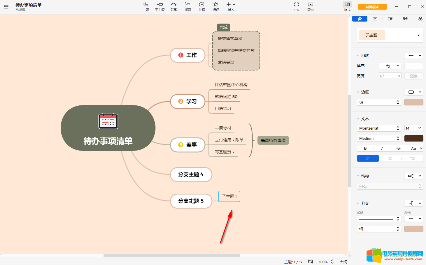The width and height of the screenshot is (426, 265).
Task: Click the 每周待办事项 summary label
Action: (x=273, y=140)
